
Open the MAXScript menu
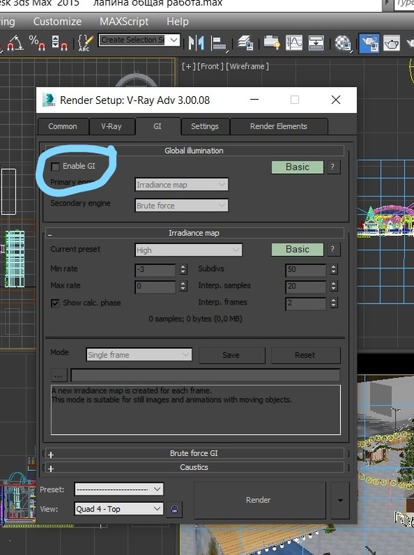[123, 22]
